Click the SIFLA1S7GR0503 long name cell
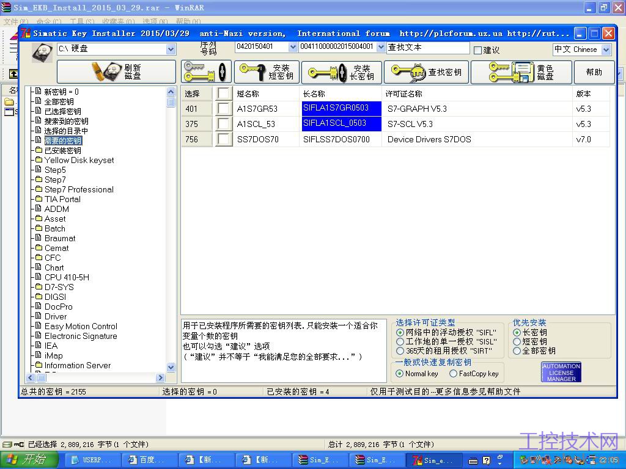The width and height of the screenshot is (626, 469). click(341, 109)
